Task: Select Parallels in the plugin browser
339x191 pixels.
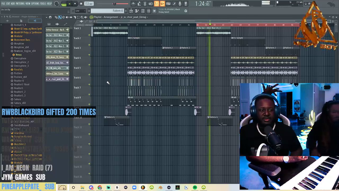Action: [18, 70]
